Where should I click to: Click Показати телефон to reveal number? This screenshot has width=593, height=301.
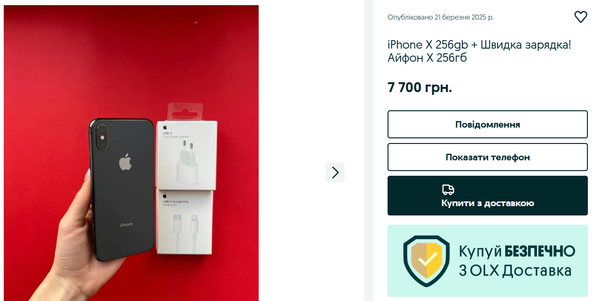point(487,157)
